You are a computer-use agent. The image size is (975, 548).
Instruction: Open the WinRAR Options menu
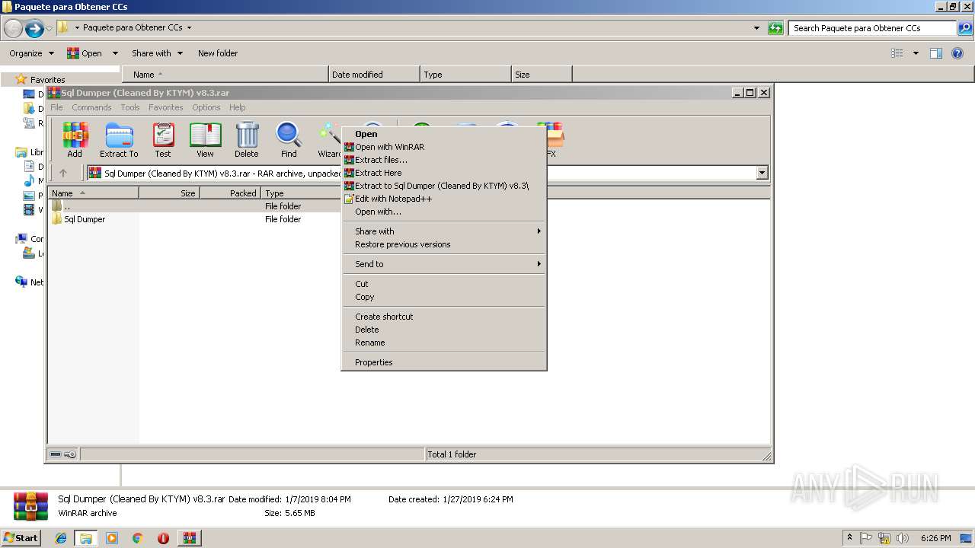click(x=206, y=107)
